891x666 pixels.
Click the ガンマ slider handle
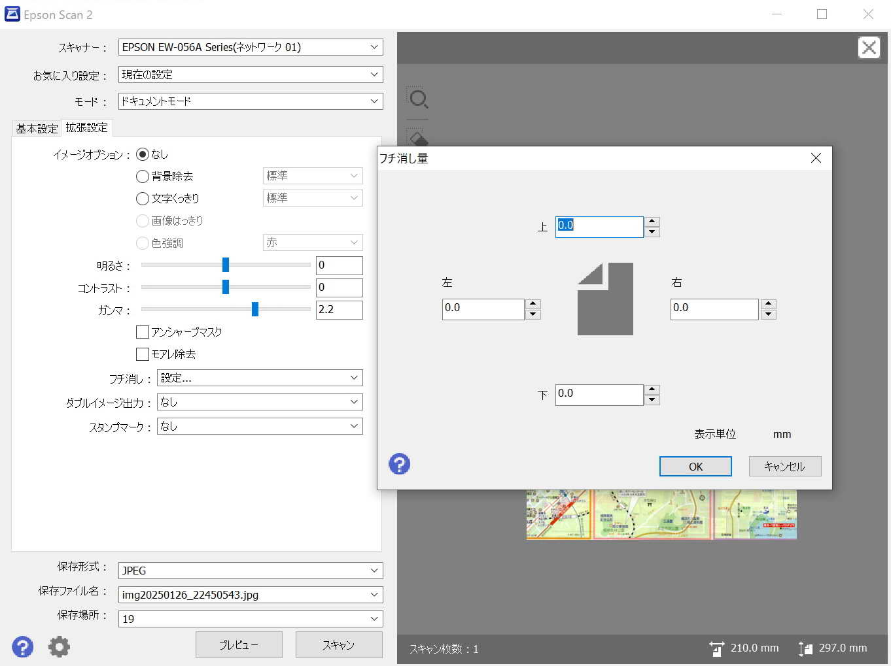click(255, 309)
